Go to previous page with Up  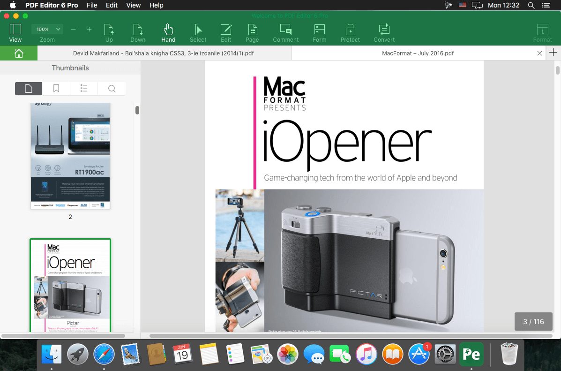click(109, 33)
